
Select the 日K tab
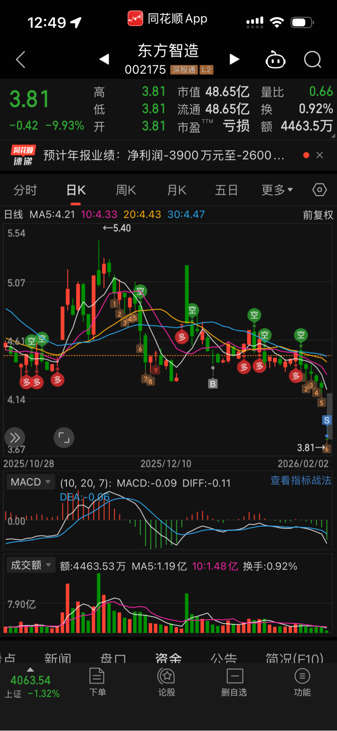pos(76,190)
